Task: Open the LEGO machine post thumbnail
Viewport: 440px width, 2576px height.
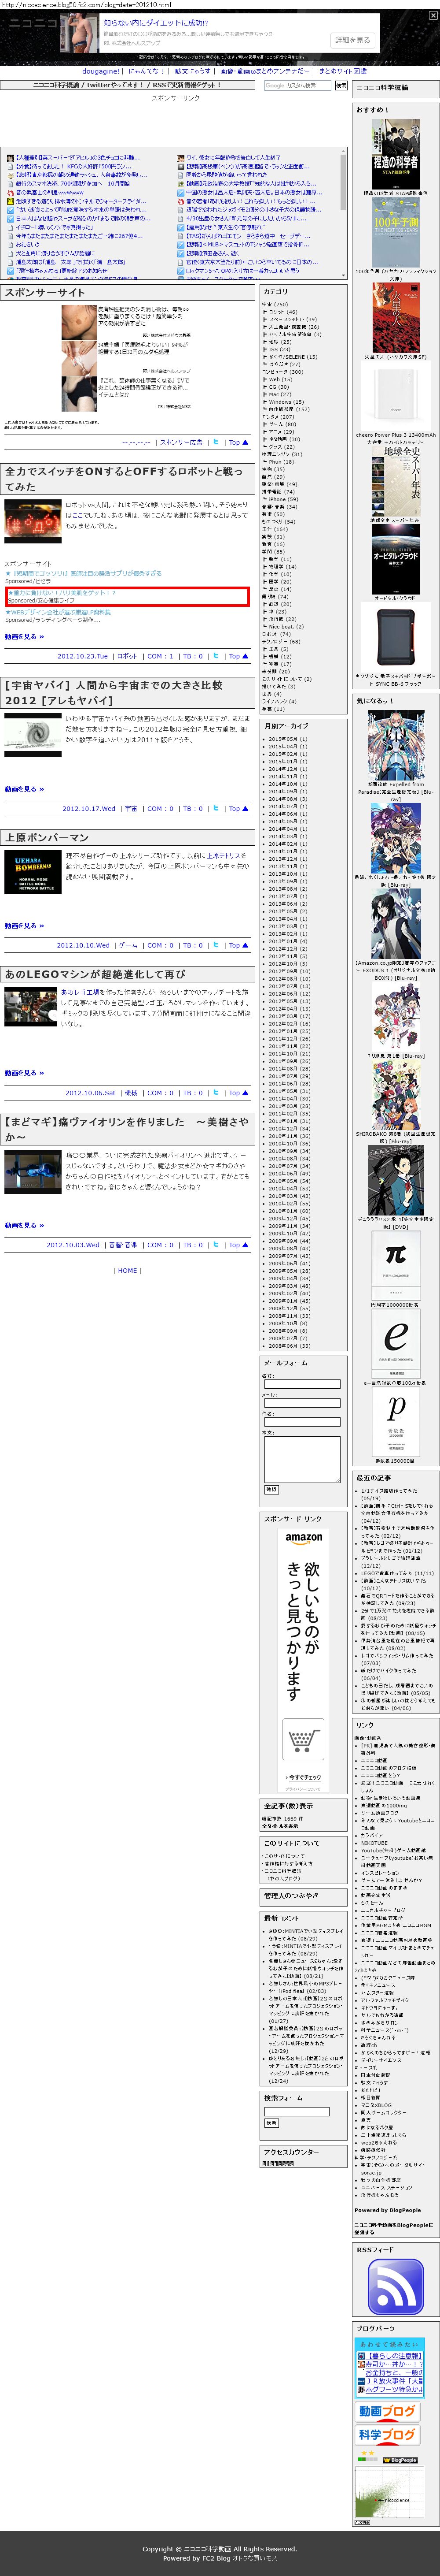Action: tap(31, 1007)
